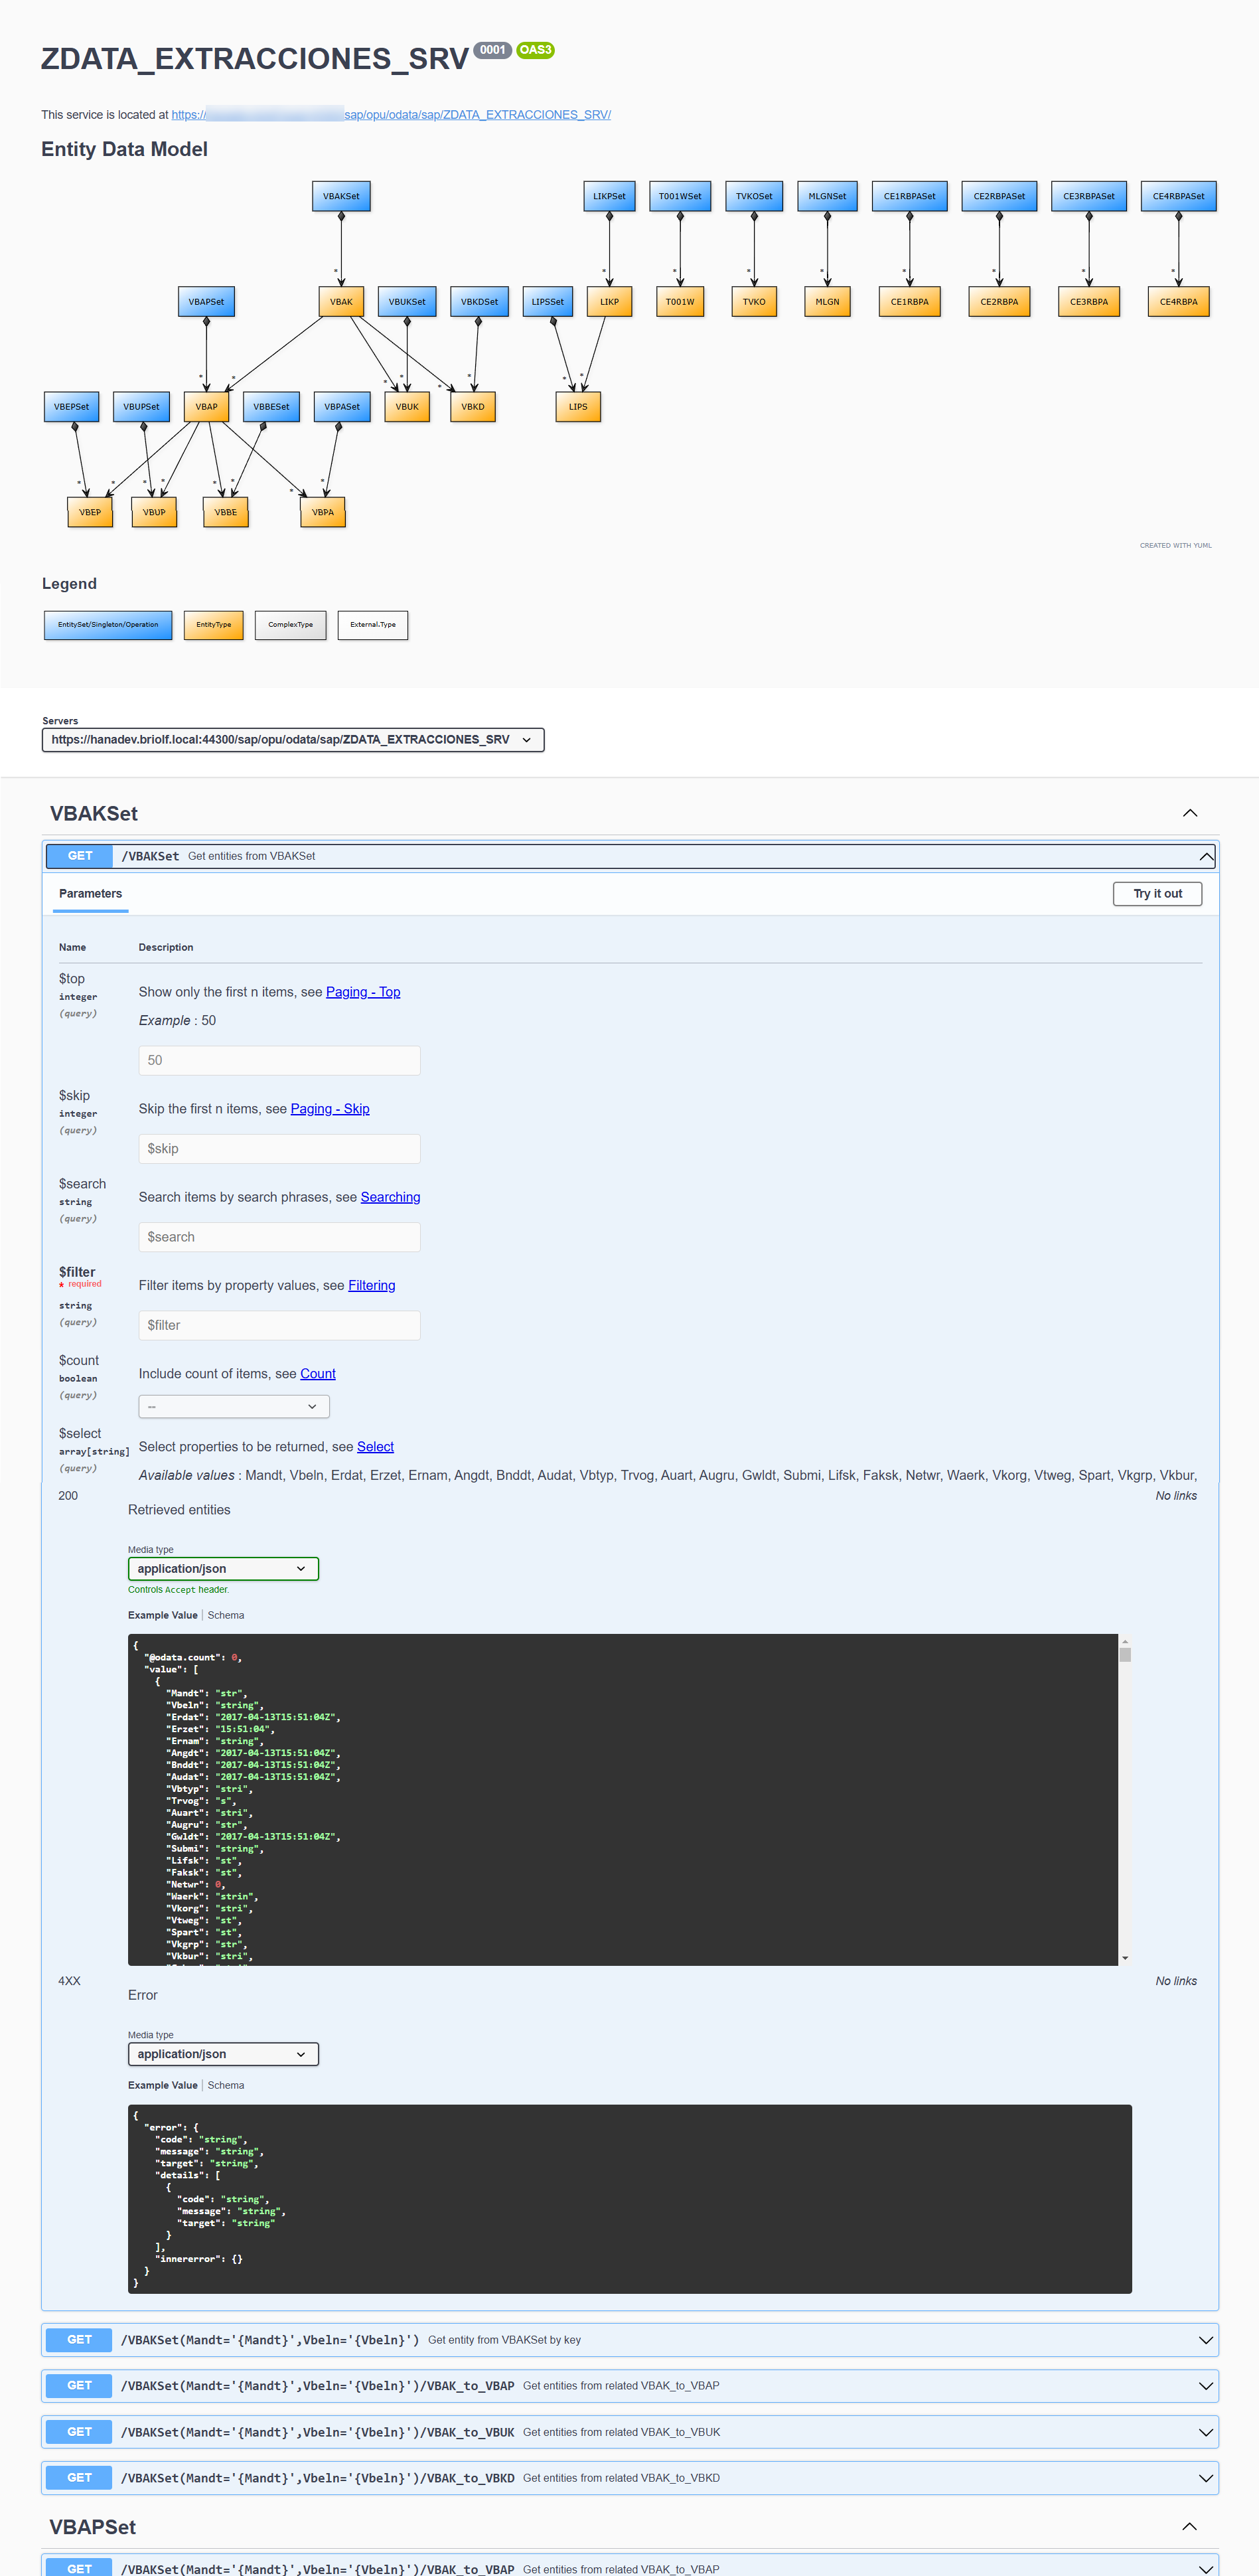Viewport: 1259px width, 2576px height.
Task: Click the $top input field
Action: [x=279, y=1060]
